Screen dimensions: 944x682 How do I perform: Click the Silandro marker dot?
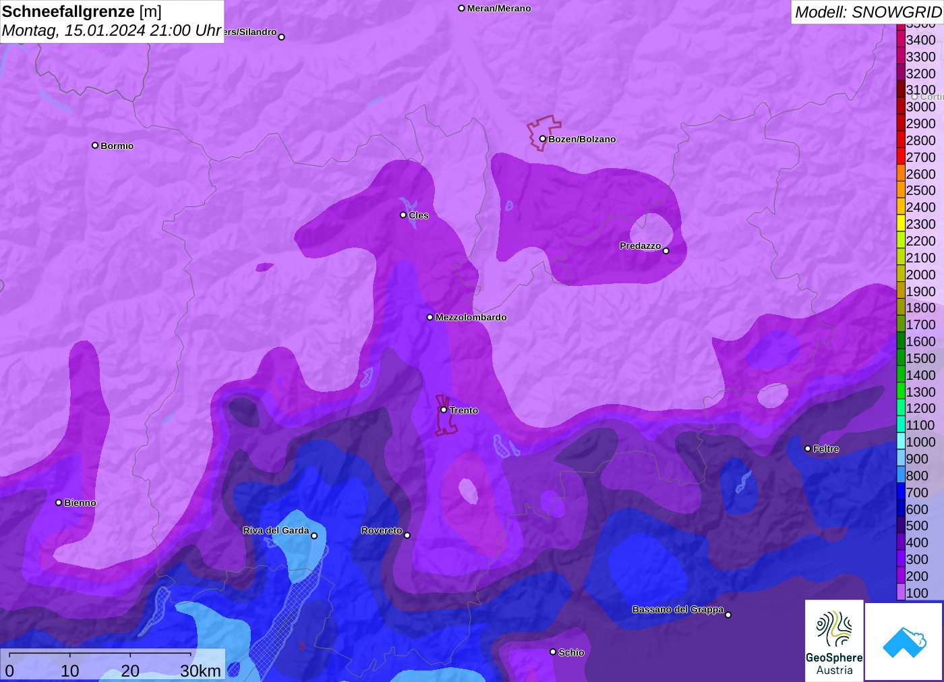(x=282, y=37)
